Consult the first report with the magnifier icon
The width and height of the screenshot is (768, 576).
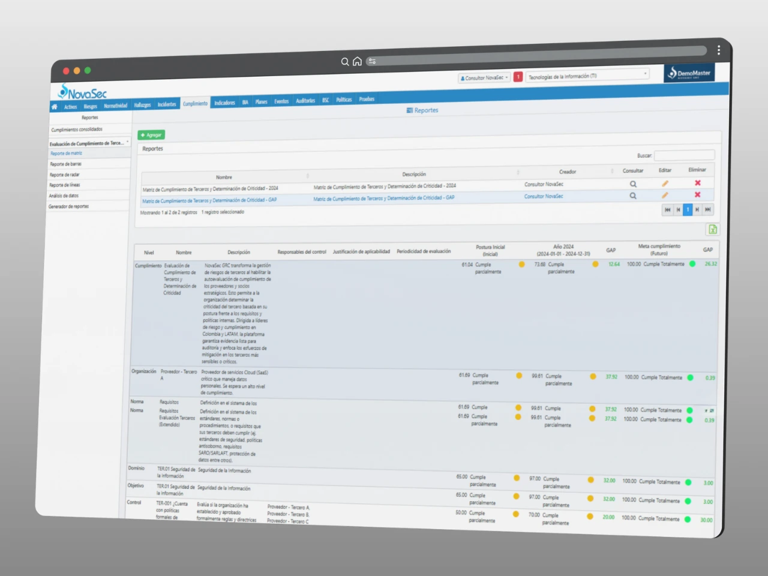(633, 184)
